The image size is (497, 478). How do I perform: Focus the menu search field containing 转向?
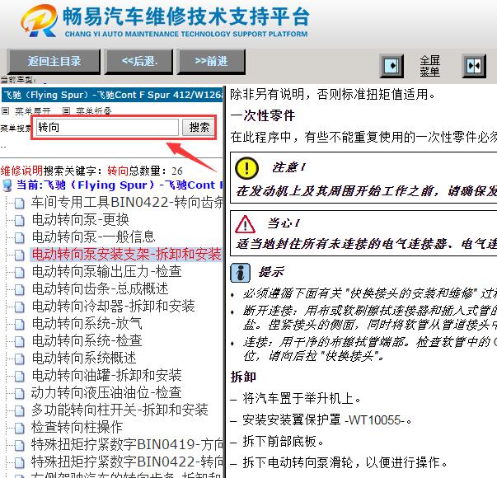(107, 128)
